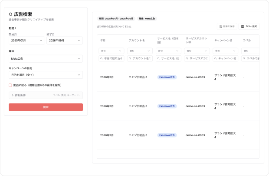
Task: Focus the サービスアカウント filter input field
Action: pyautogui.click(x=197, y=58)
